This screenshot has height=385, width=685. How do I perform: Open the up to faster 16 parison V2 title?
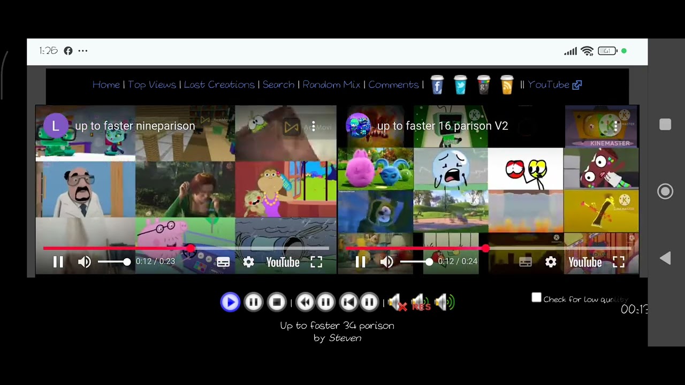tap(443, 126)
